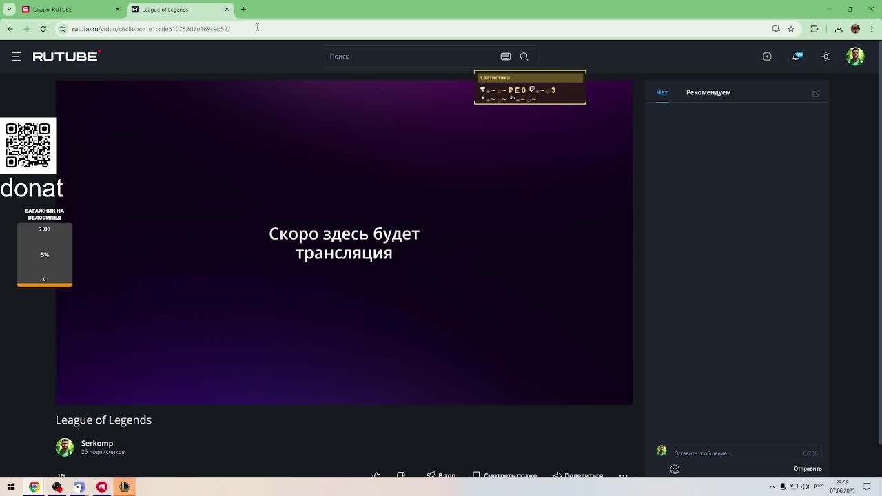Like the League of Legends video

click(x=376, y=475)
